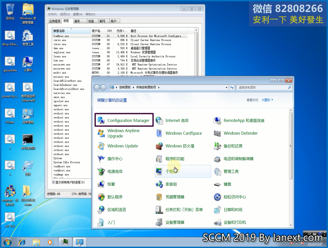Open 设备管理器 item
This screenshot has height=248, width=328.
[170, 222]
